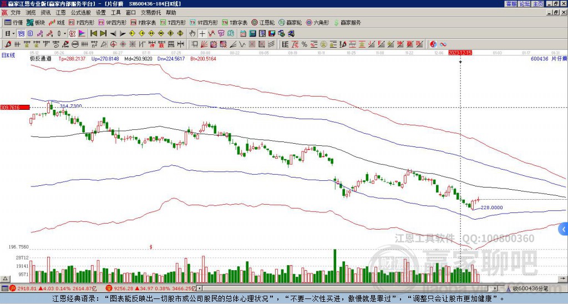Open the 江恩轮 Gann wheel
This screenshot has width=568, height=304.
coord(263,22)
